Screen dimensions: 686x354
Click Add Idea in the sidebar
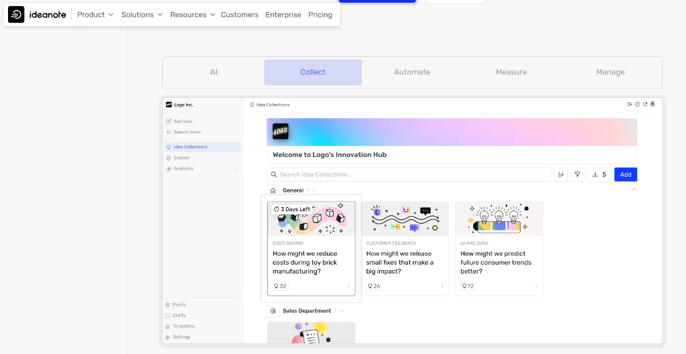pyautogui.click(x=180, y=121)
